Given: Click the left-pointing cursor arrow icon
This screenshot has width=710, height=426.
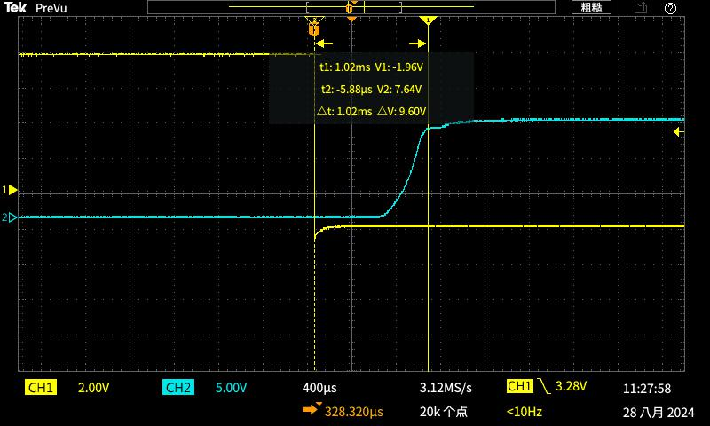Looking at the screenshot, I should pos(324,43).
